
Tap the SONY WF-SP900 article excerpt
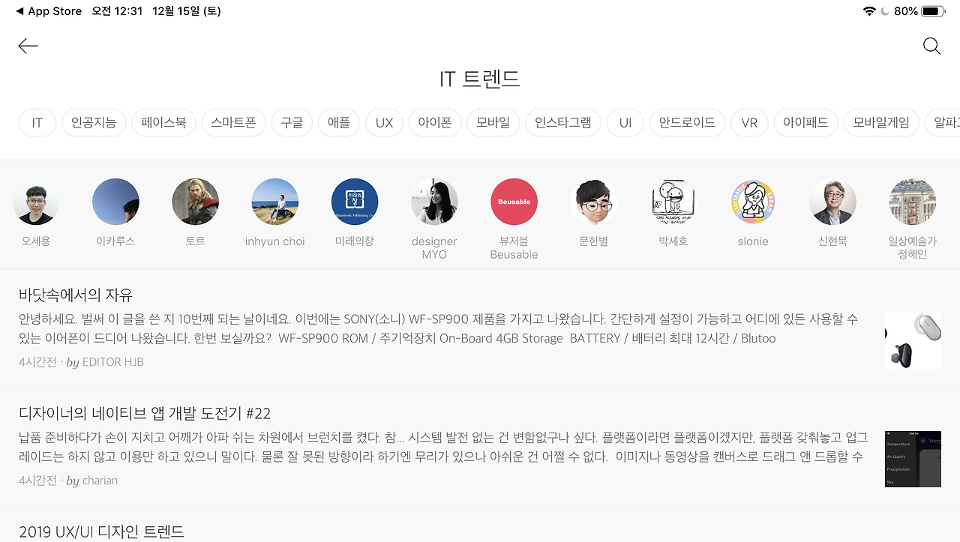(439, 328)
